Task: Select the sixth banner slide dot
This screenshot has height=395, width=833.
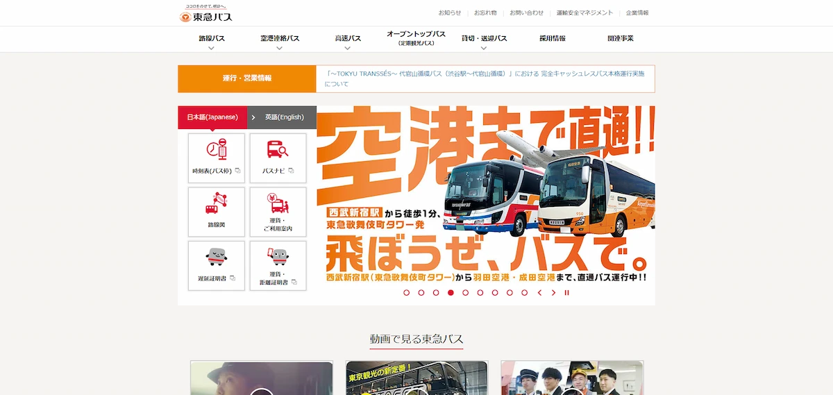Action: point(480,293)
